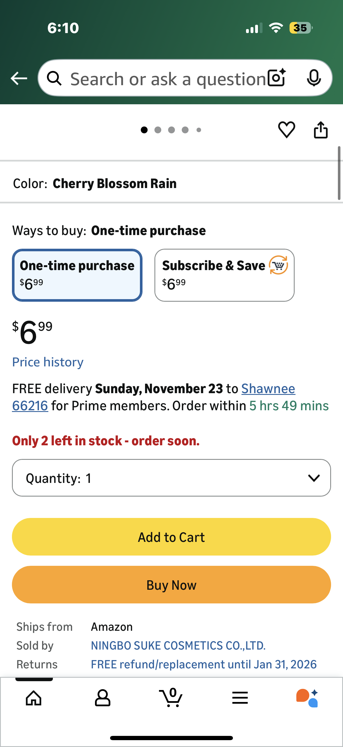
Task: Open seller NINGBO SUKE COSMETICS link
Action: pyautogui.click(x=178, y=646)
